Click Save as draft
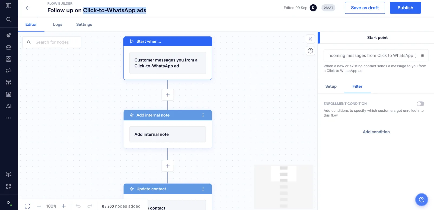 (x=365, y=8)
